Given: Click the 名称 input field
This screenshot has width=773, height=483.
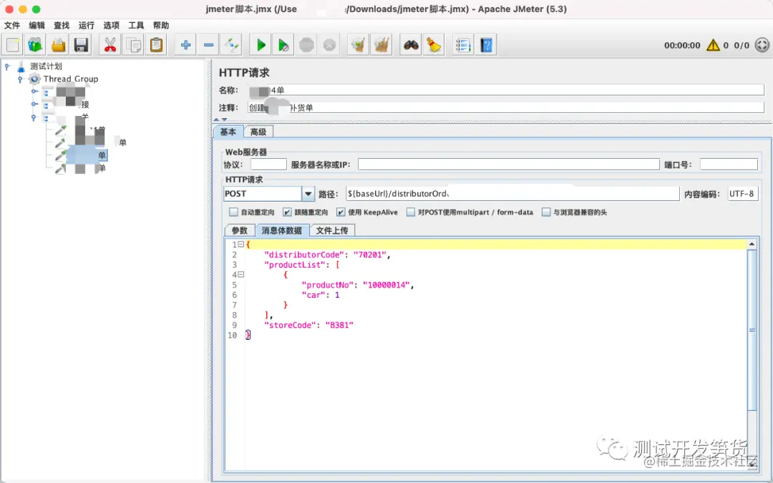Looking at the screenshot, I should pyautogui.click(x=506, y=90).
